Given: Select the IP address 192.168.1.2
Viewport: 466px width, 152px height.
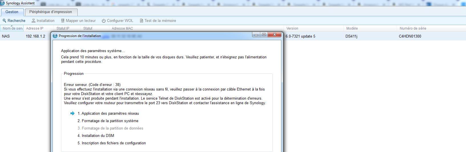Looking at the screenshot, I should point(35,36).
